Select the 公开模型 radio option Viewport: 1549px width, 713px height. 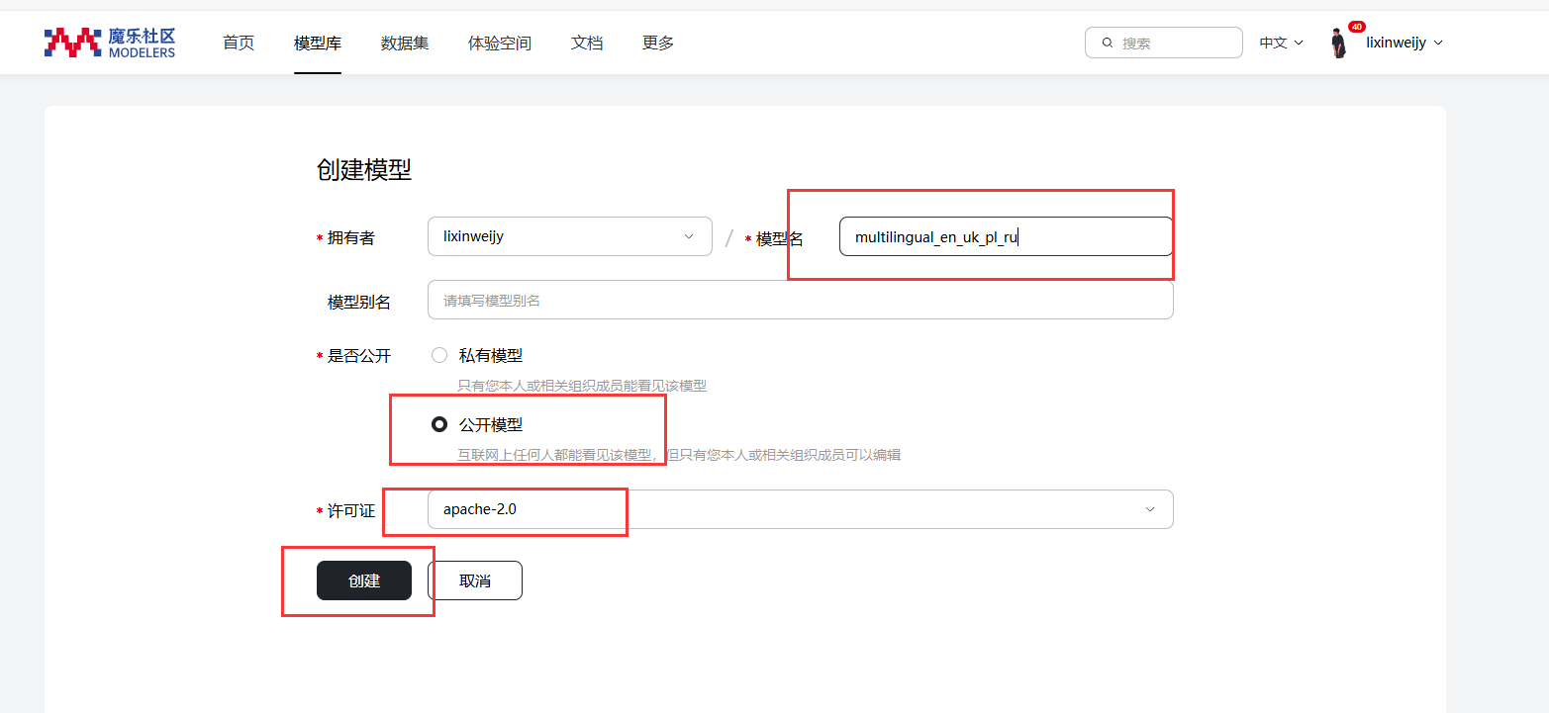439,425
